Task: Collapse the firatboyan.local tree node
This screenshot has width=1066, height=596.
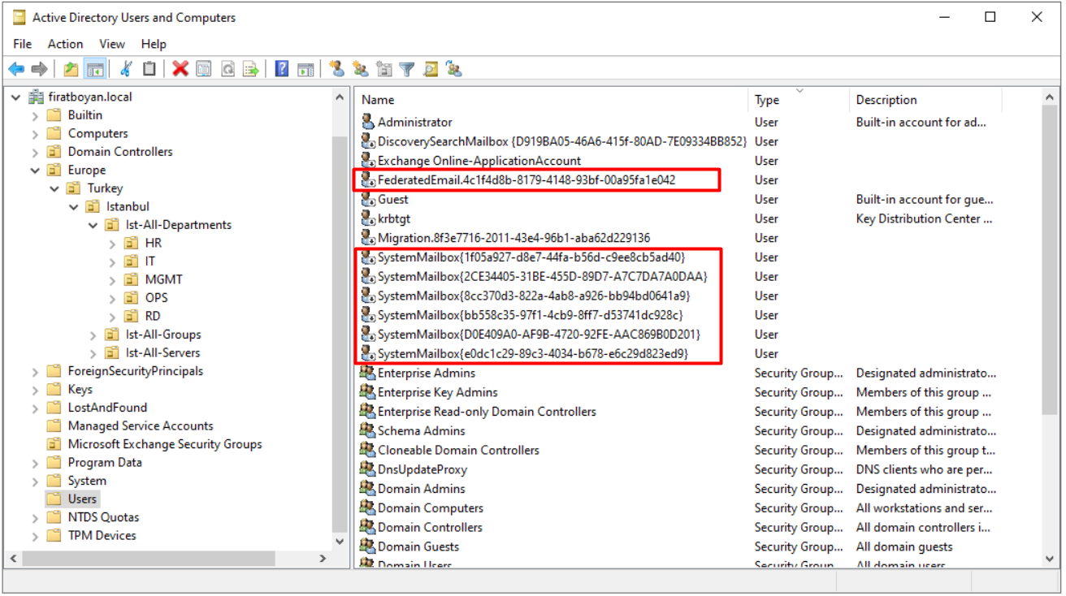Action: [15, 97]
